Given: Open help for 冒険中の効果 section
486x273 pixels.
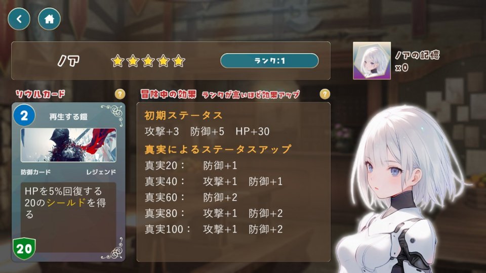Looking at the screenshot, I should coord(325,94).
